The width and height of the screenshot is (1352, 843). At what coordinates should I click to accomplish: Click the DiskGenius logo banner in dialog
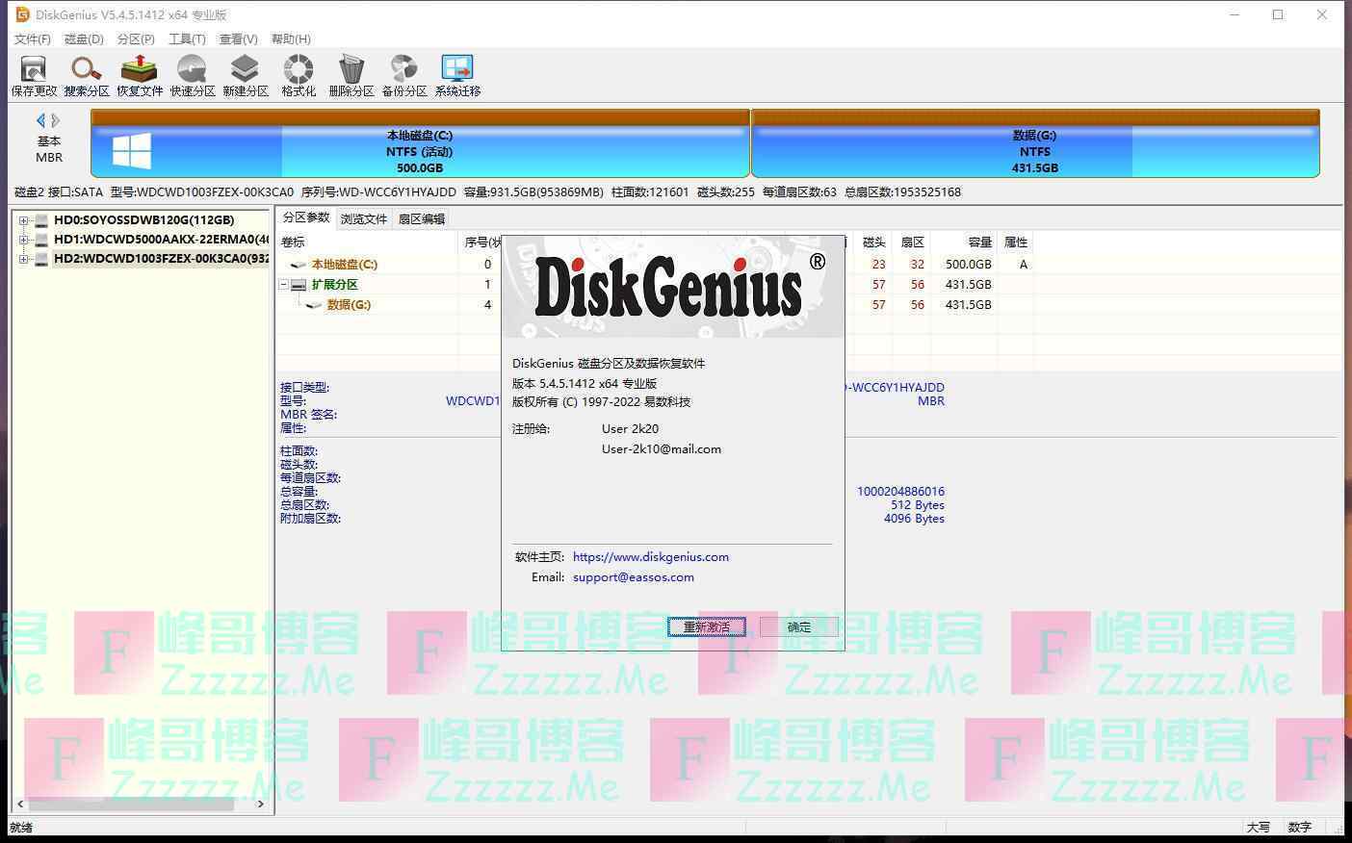pos(673,287)
